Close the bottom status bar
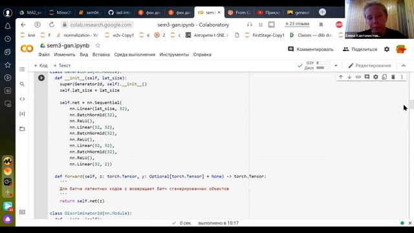The height and width of the screenshot is (233, 414). click(409, 223)
